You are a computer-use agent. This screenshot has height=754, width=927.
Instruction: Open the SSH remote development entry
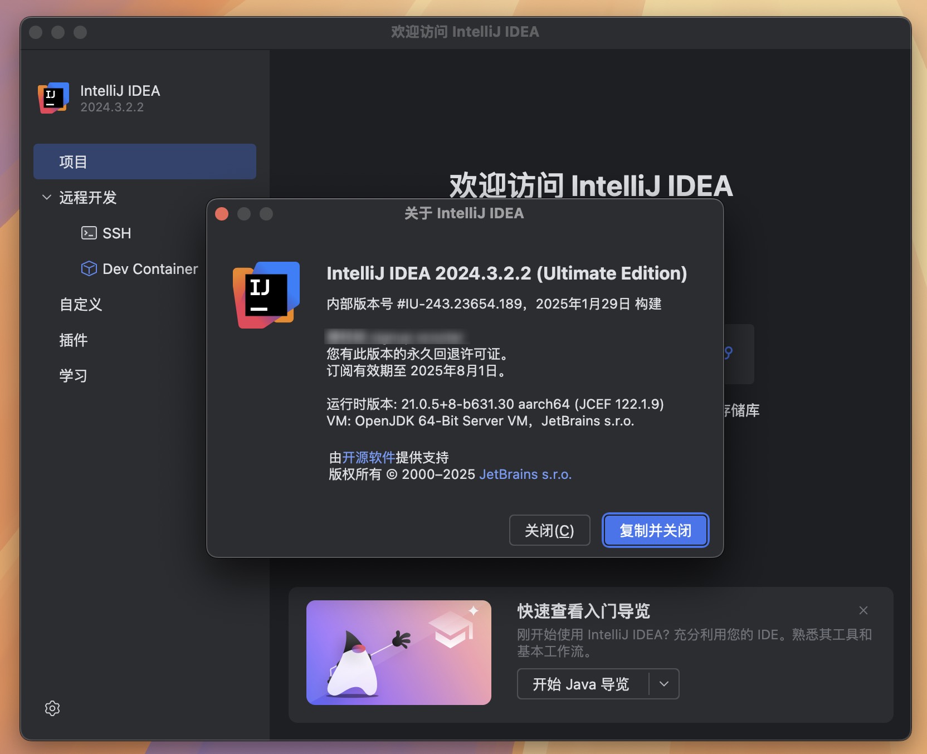pos(117,233)
